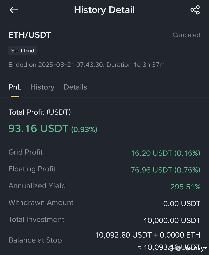The height and width of the screenshot is (255, 209).
Task: Tap the Canceled status label
Action: [x=187, y=35]
